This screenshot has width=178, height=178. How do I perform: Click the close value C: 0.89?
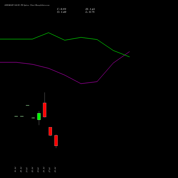pyautogui.click(x=62, y=9)
